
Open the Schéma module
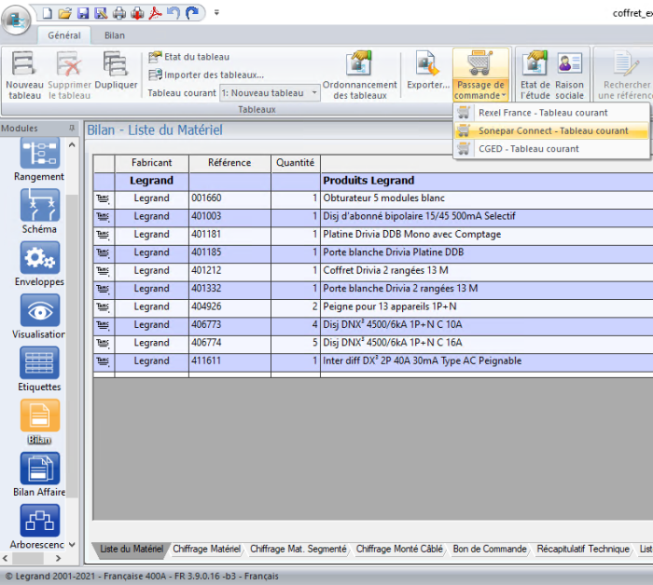[39, 211]
